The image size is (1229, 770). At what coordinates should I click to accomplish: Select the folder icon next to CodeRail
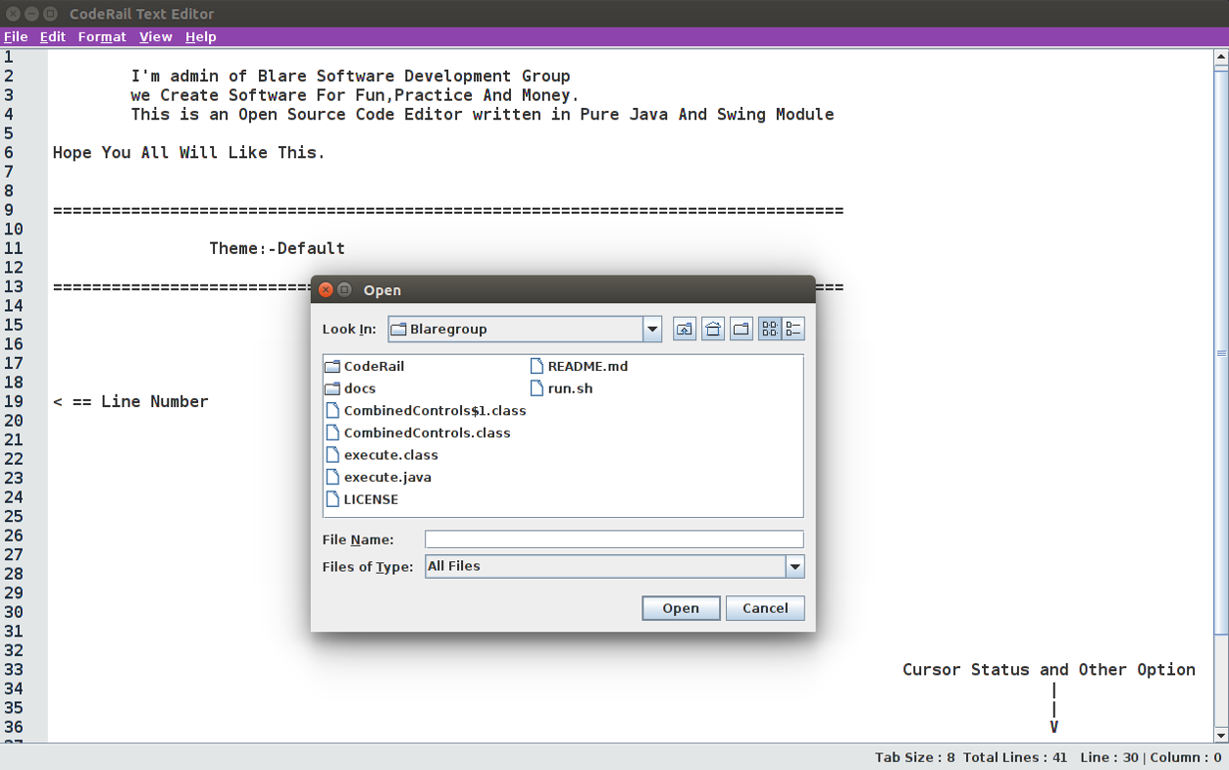(x=332, y=366)
